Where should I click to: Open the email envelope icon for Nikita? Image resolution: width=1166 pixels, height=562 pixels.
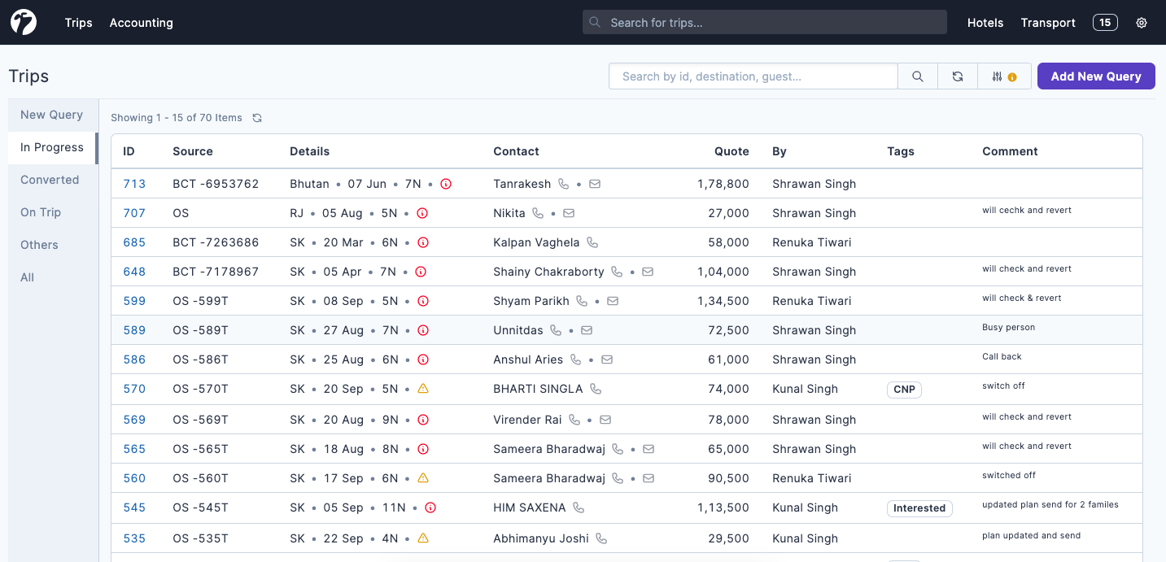click(x=568, y=212)
